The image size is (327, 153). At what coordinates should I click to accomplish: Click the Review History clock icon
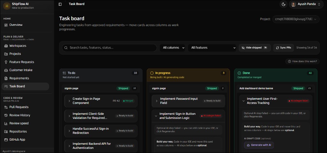tap(6, 115)
